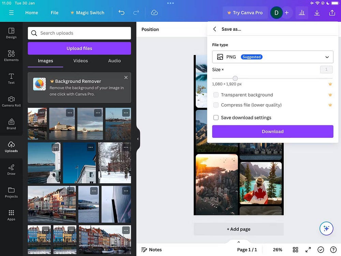341x256 pixels.
Task: Click the undo arrow icon
Action: (x=121, y=13)
